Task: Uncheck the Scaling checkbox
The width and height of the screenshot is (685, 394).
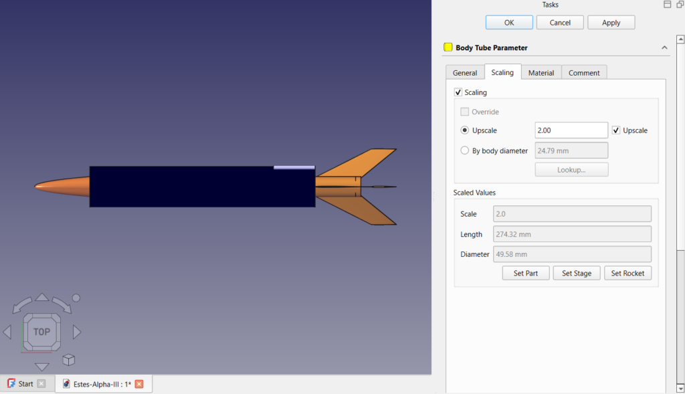Action: tap(458, 92)
